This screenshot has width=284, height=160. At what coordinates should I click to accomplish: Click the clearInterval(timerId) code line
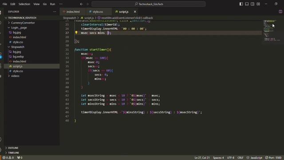click(100, 24)
